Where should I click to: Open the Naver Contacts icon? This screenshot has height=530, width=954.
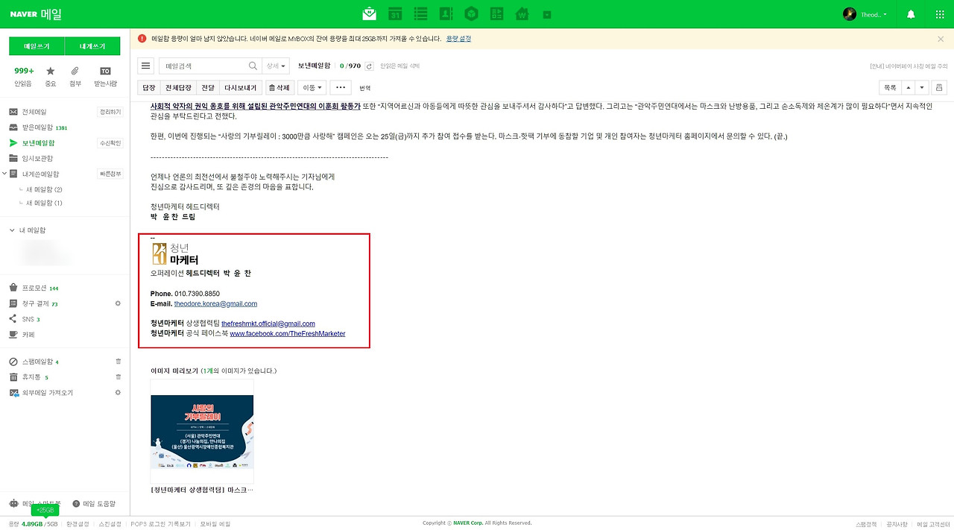tap(446, 13)
